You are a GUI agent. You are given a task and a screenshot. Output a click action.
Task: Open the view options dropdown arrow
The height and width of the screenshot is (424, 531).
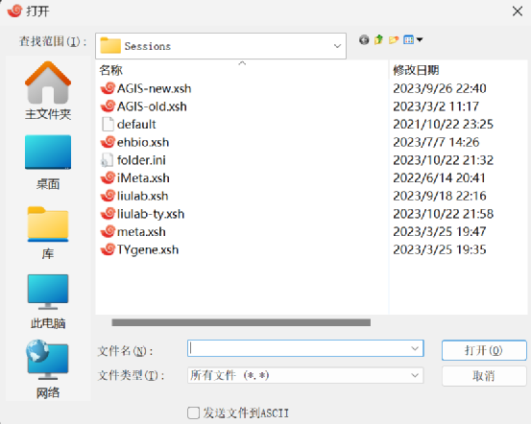420,40
